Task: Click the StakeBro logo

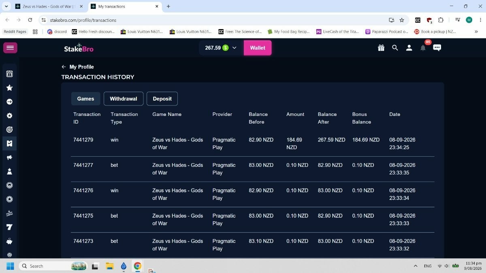Action: pos(79,48)
